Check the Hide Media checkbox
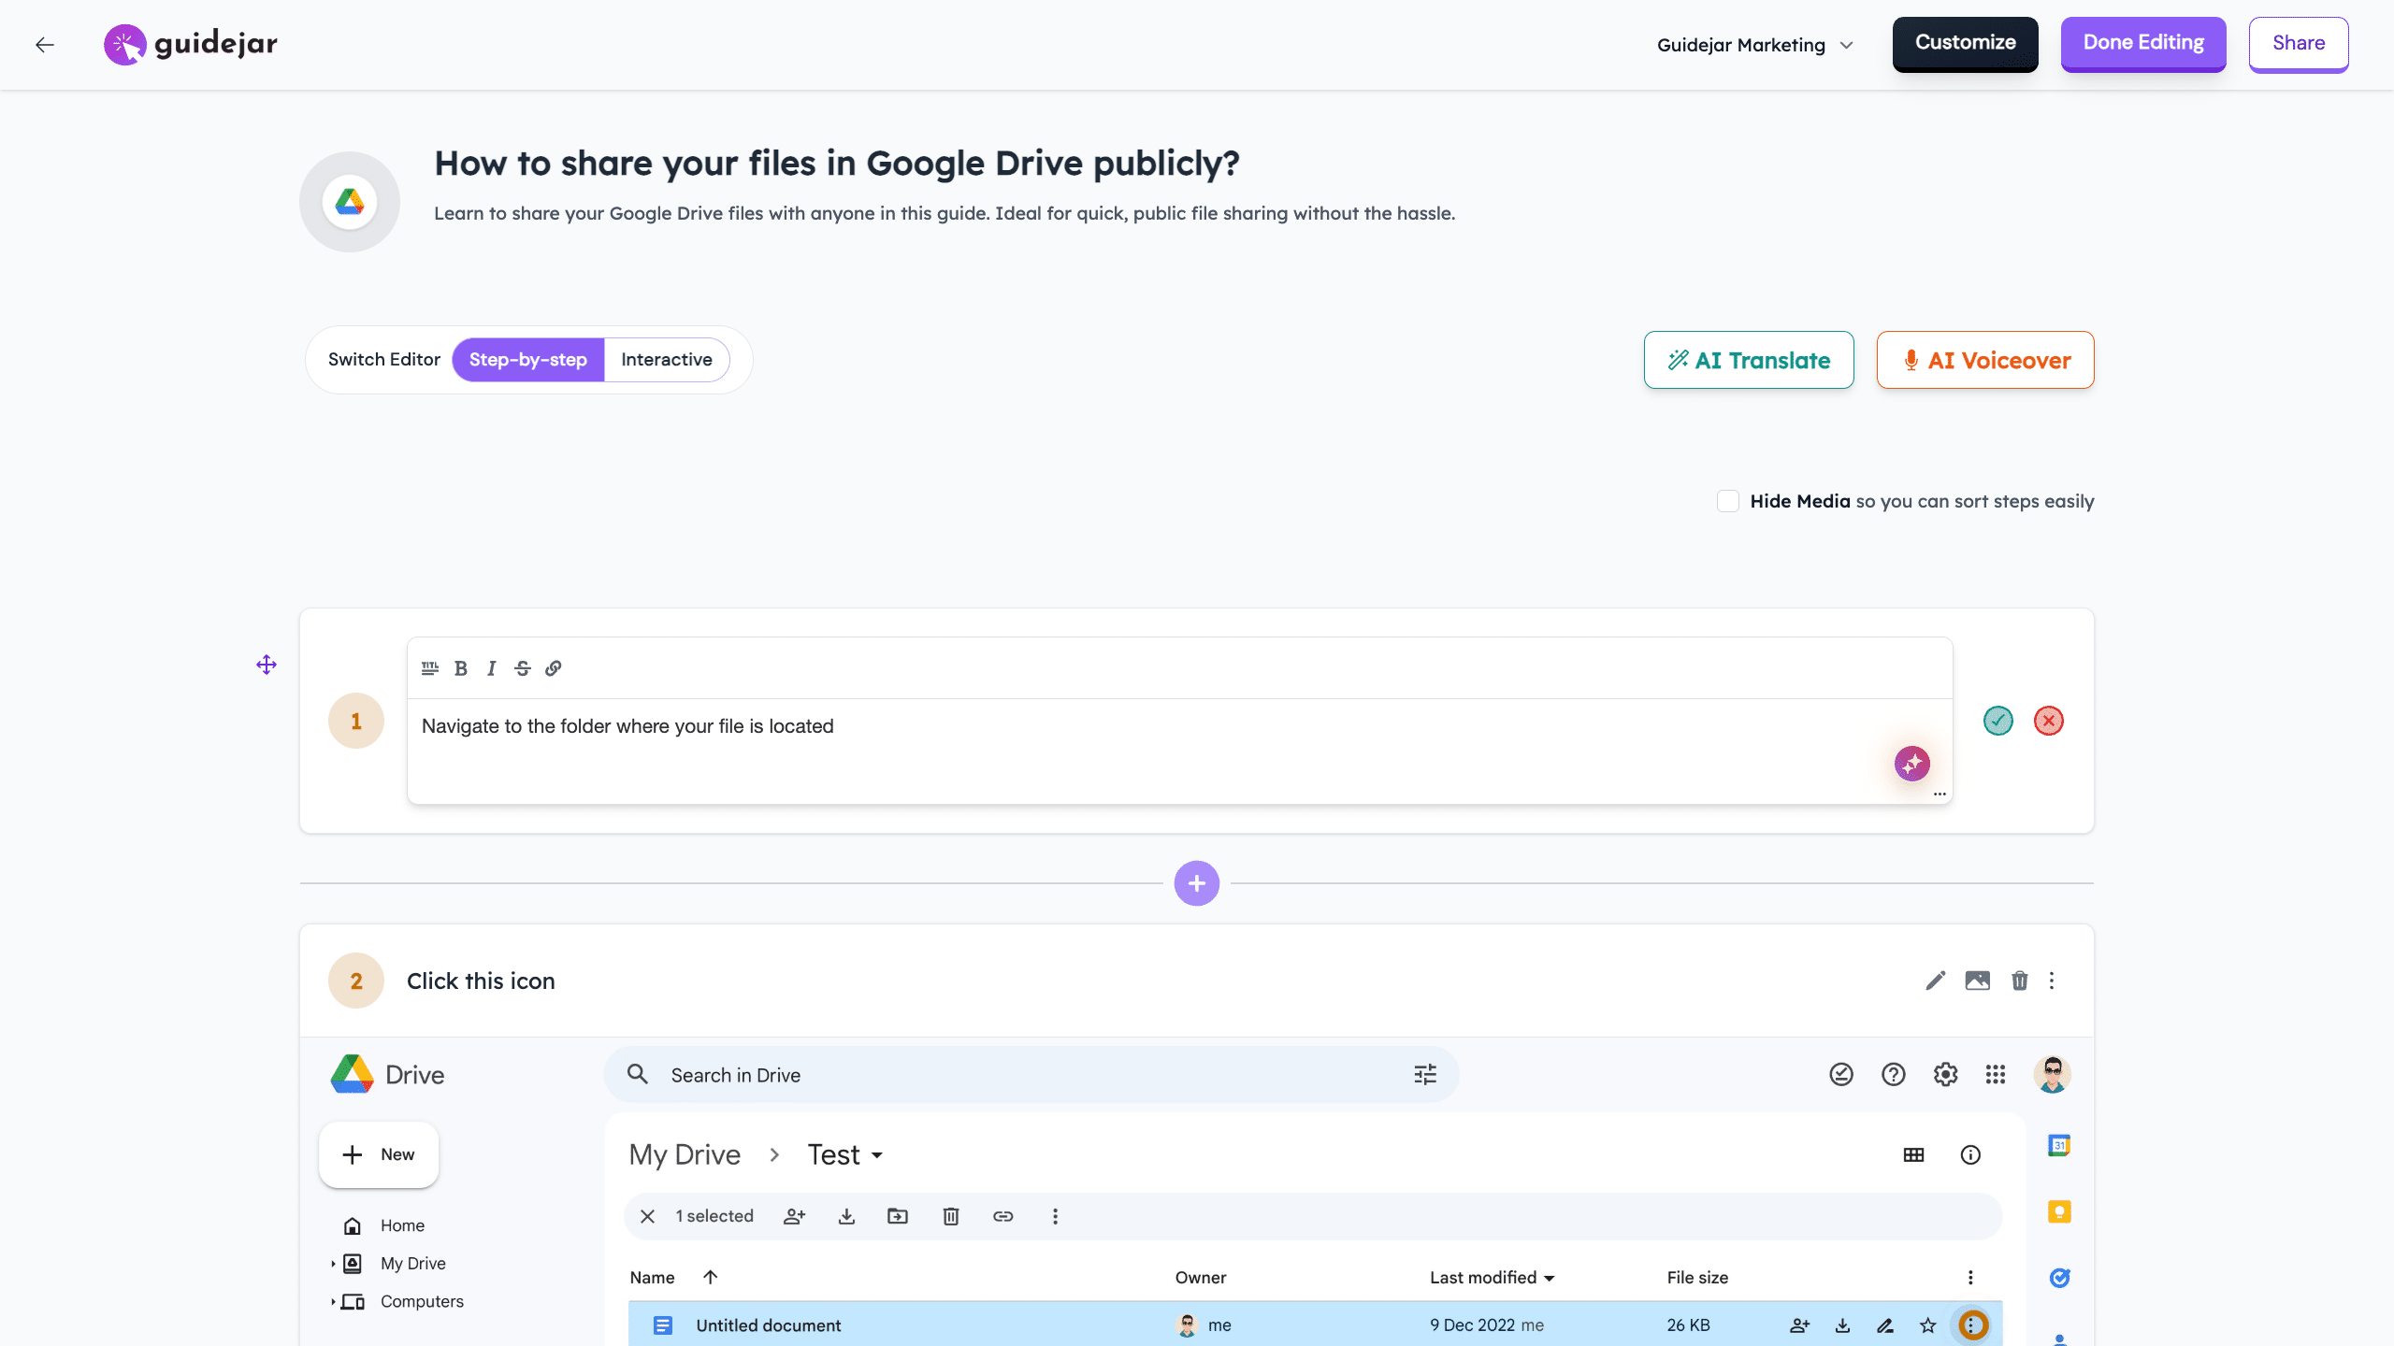The image size is (2394, 1346). [x=1728, y=501]
